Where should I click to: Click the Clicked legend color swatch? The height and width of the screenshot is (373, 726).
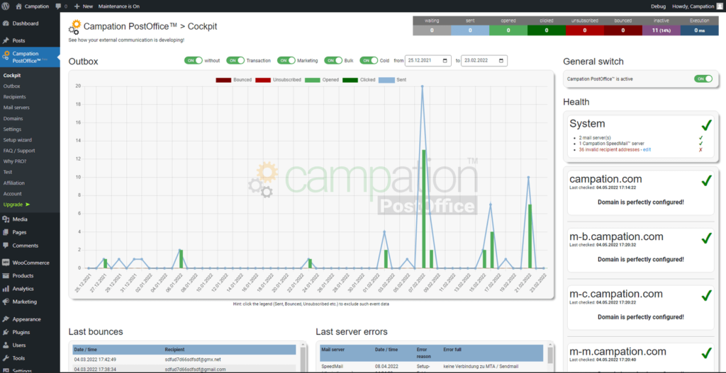350,80
